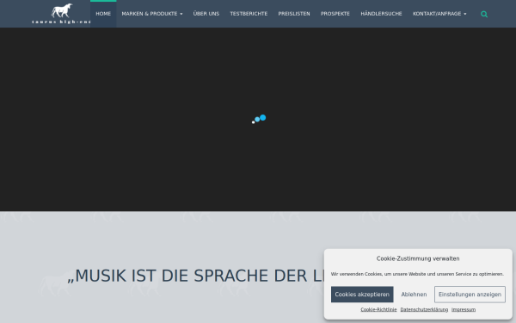Accept cookies with Cookies akzeptieren
This screenshot has height=323, width=516.
[362, 295]
